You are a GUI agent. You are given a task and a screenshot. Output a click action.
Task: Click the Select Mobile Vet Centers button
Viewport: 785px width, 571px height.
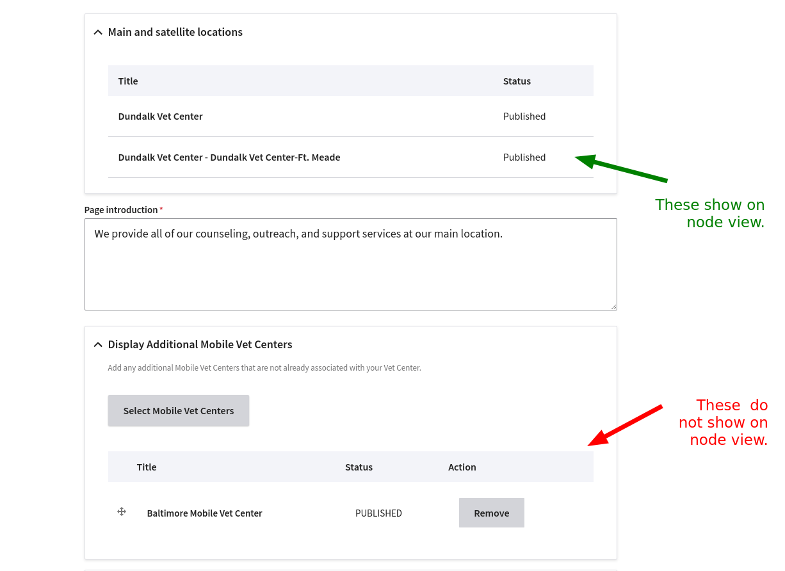[x=179, y=411]
